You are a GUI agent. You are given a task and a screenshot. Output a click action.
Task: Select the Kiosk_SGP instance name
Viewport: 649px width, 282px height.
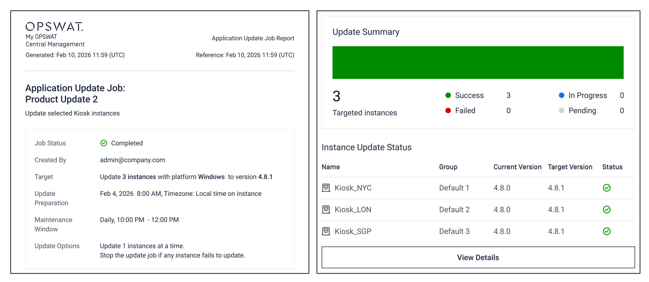353,231
